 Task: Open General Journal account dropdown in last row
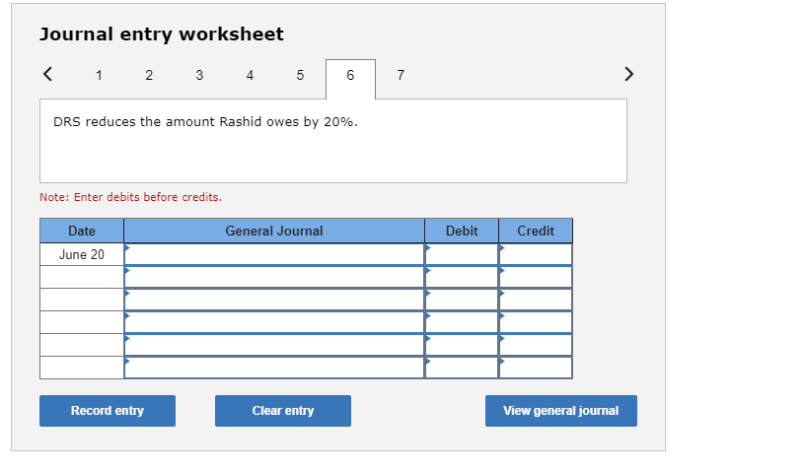point(274,367)
